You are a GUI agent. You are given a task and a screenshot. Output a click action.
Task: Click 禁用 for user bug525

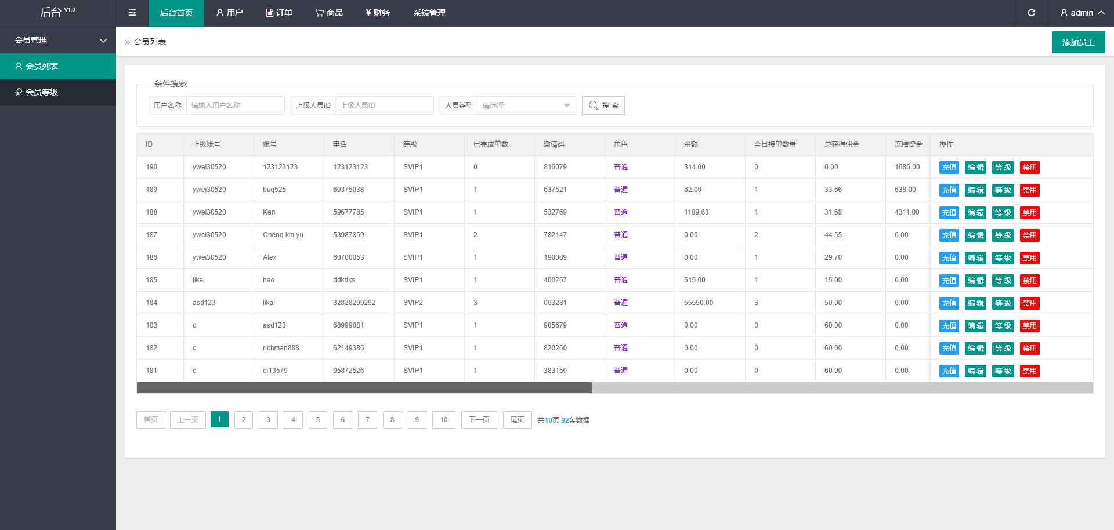coord(1029,190)
